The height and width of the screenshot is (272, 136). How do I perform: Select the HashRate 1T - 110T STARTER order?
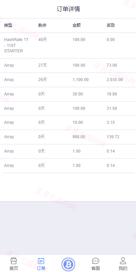click(x=68, y=46)
